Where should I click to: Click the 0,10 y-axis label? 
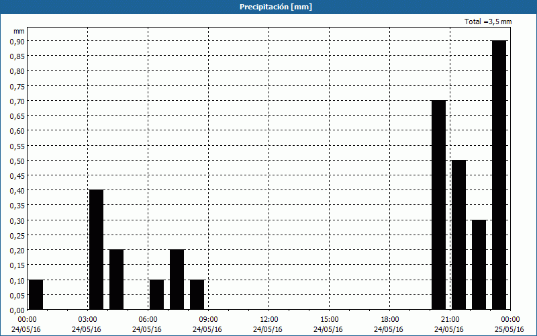[x=17, y=280]
